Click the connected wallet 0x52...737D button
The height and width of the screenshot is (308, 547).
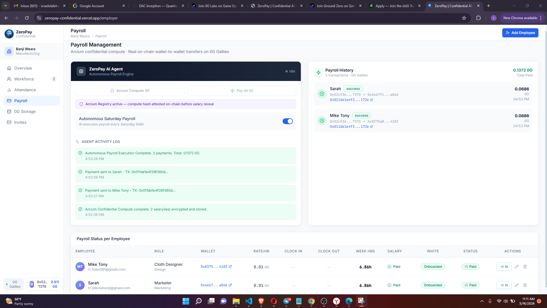(44, 284)
